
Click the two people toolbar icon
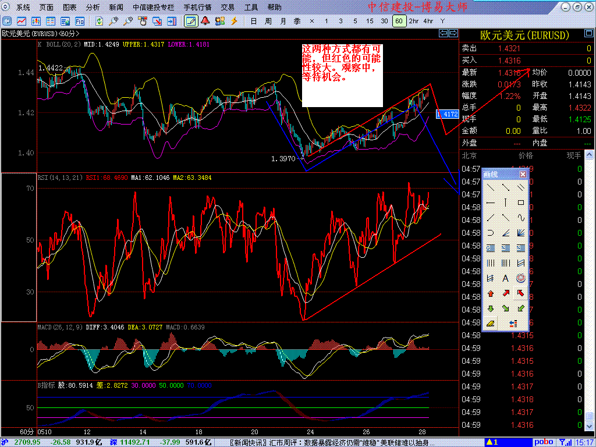[x=219, y=21]
